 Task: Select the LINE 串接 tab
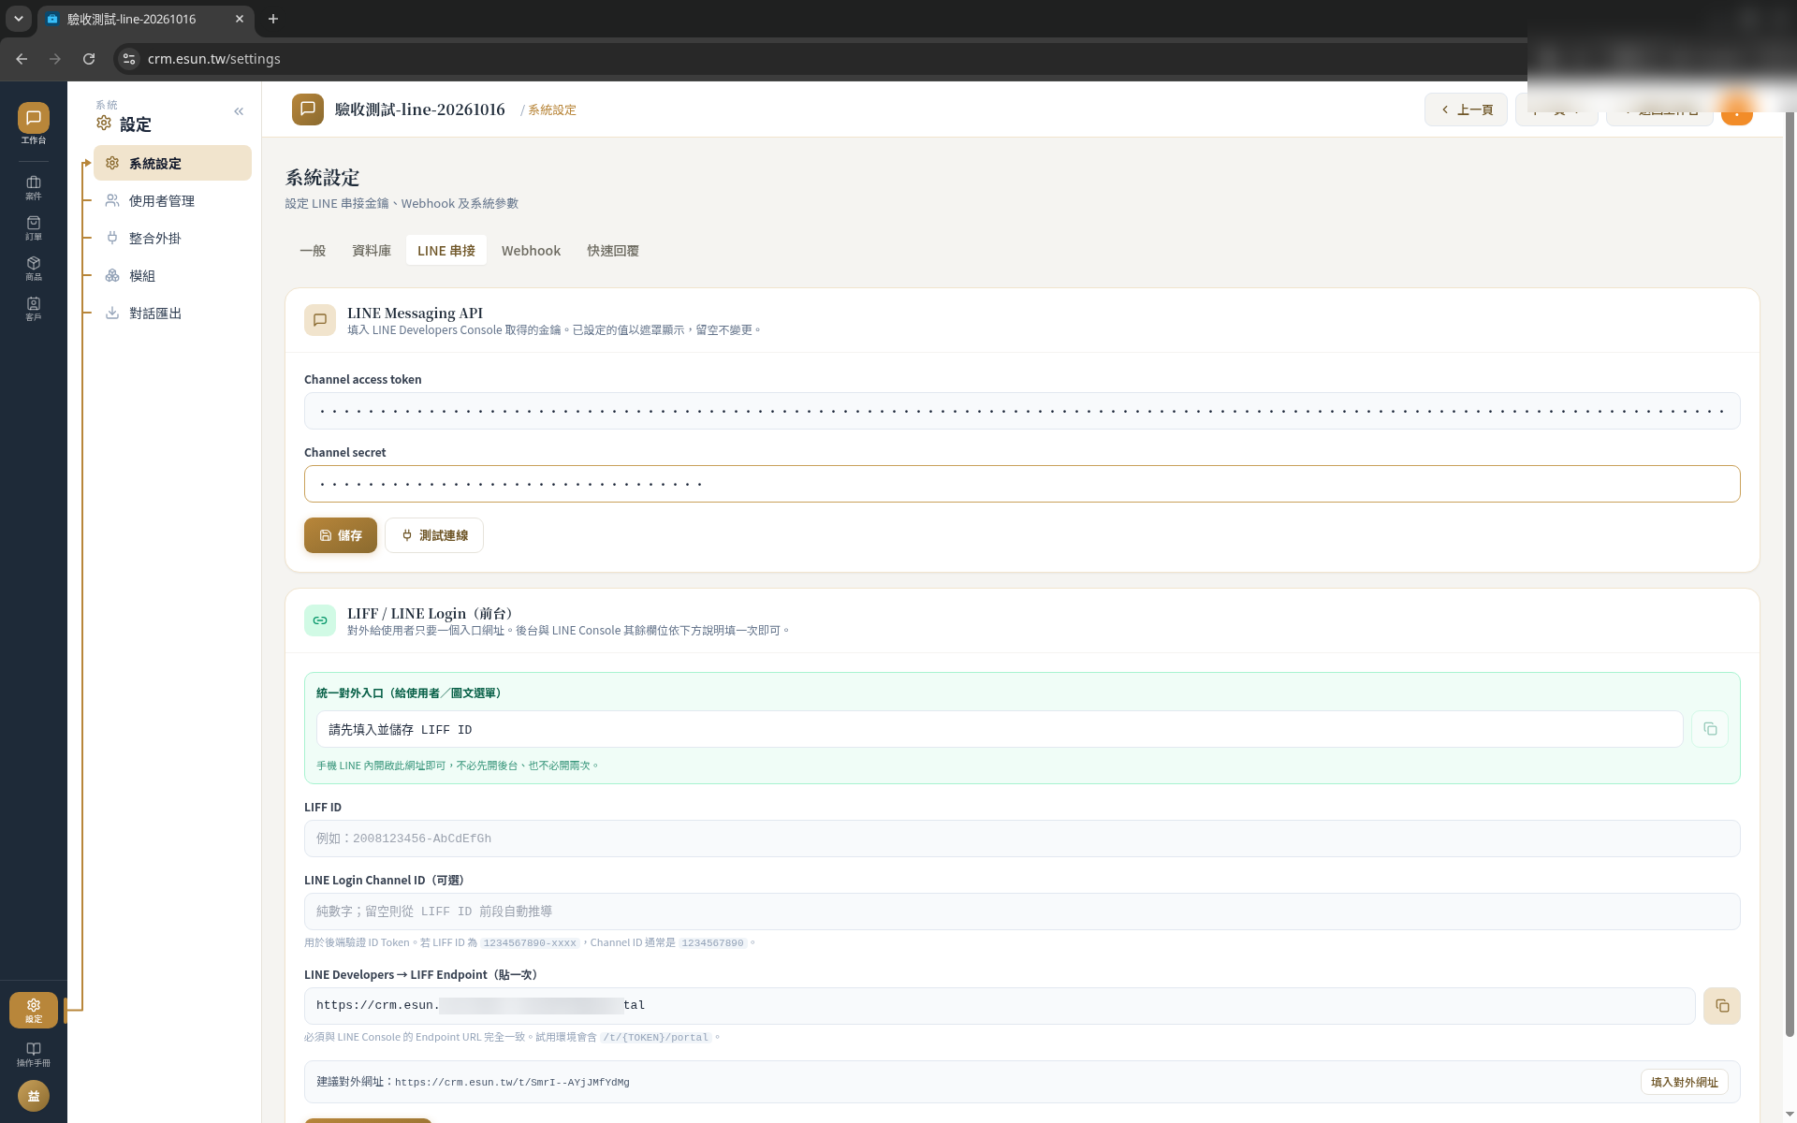pos(446,250)
